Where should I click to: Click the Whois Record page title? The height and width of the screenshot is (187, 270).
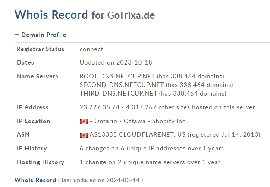coord(51,15)
